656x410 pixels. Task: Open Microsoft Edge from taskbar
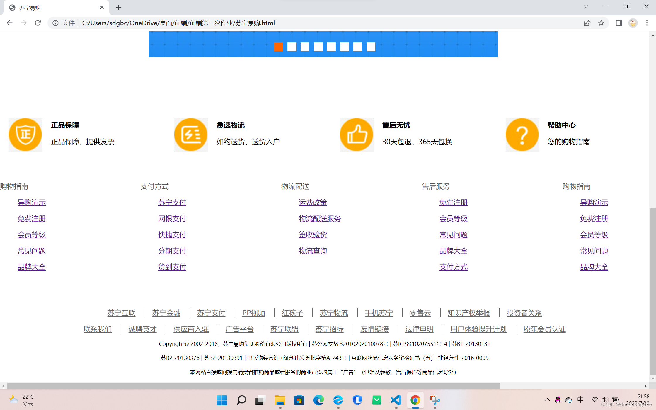tap(318, 400)
